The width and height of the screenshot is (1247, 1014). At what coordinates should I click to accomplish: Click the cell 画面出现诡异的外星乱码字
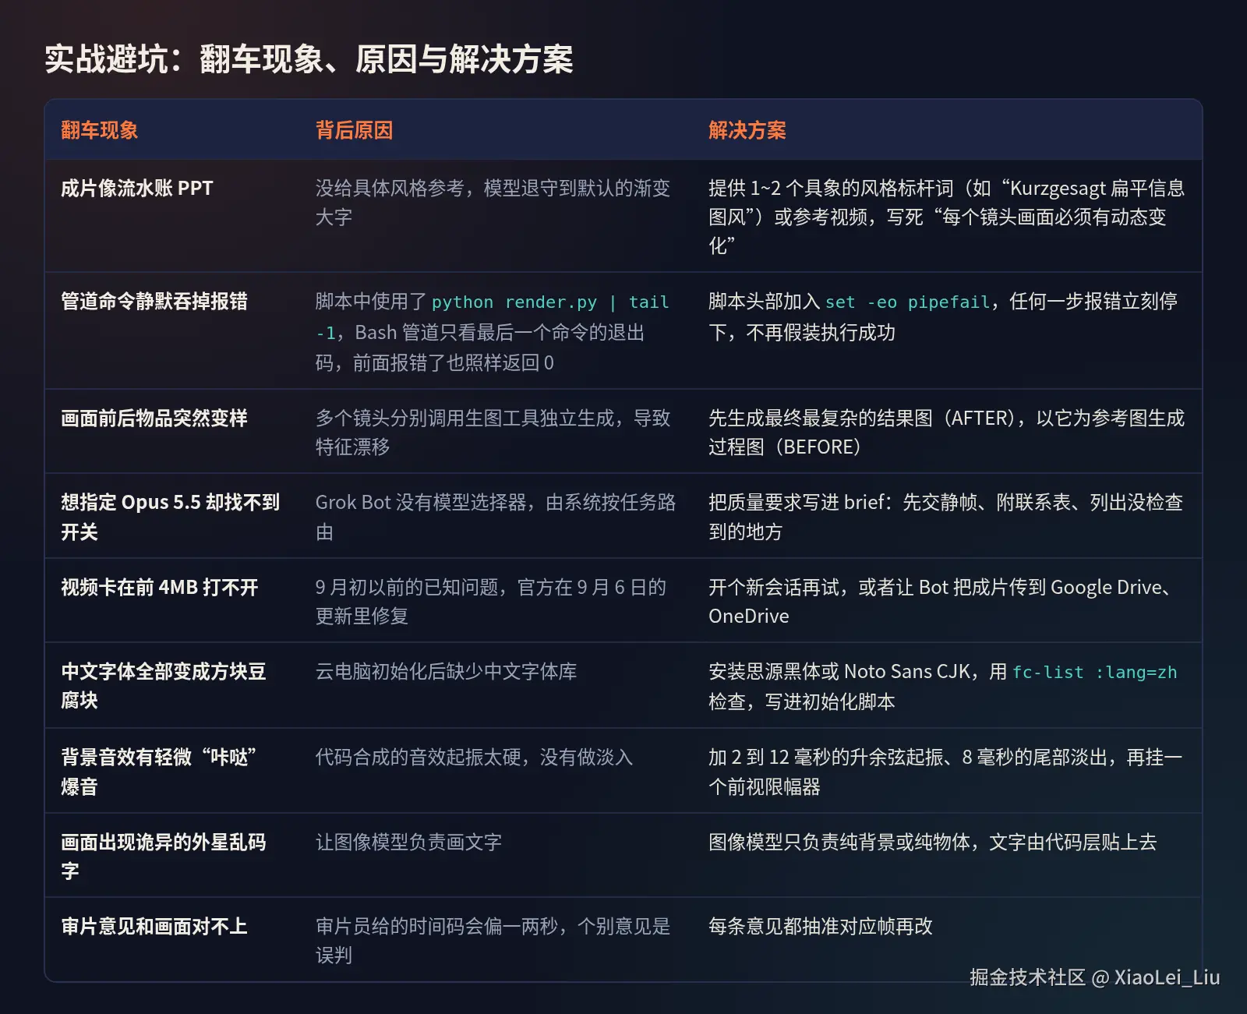coord(164,857)
